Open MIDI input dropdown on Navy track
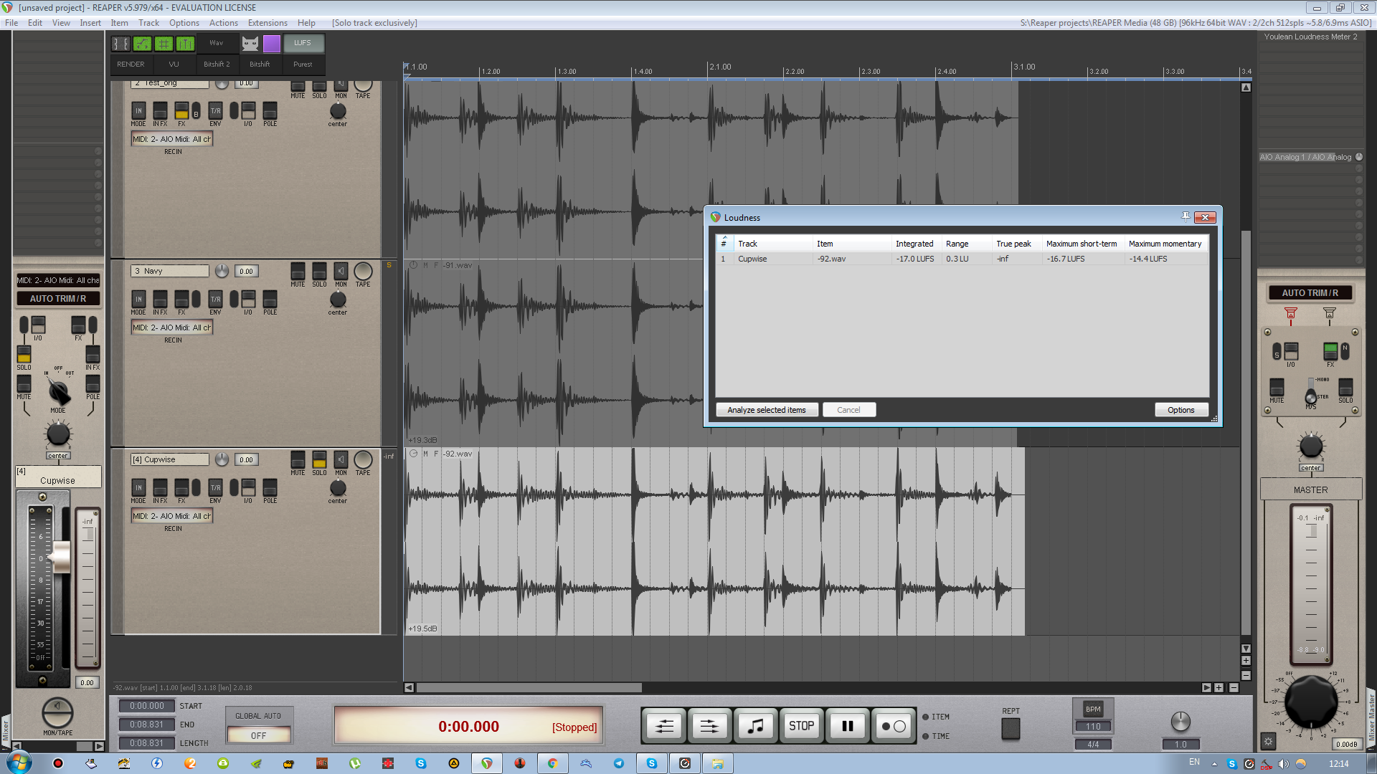1377x774 pixels. click(172, 328)
